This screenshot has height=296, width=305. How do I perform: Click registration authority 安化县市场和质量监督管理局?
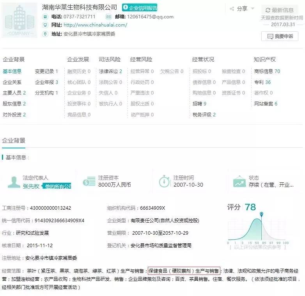[x=161, y=245]
